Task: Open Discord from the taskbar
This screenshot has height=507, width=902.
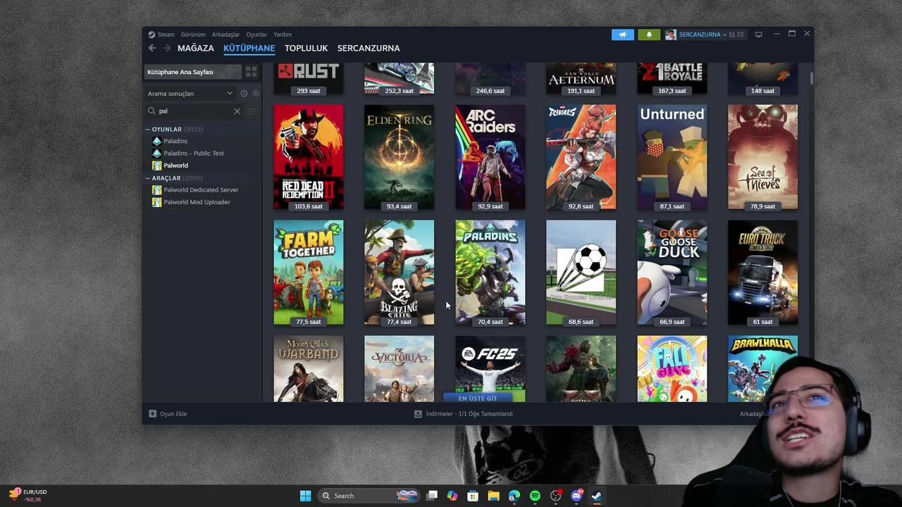Action: pos(576,496)
